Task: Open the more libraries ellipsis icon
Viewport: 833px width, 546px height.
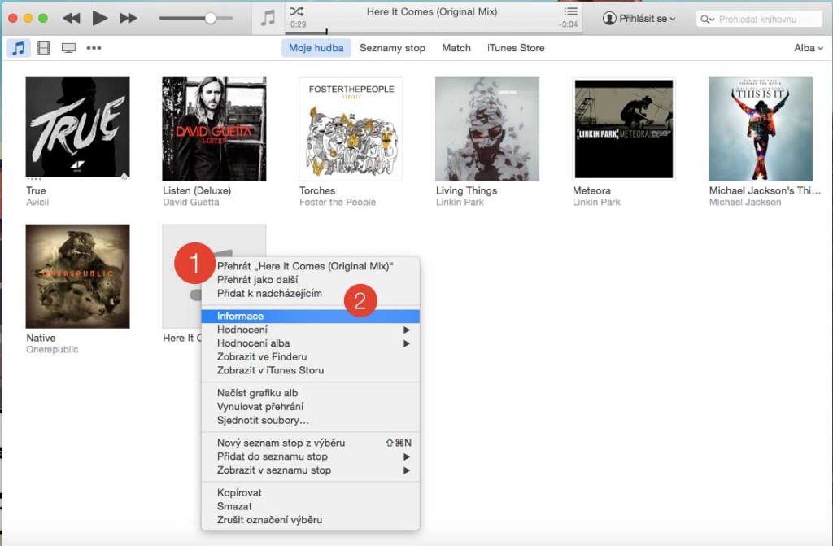Action: click(94, 48)
